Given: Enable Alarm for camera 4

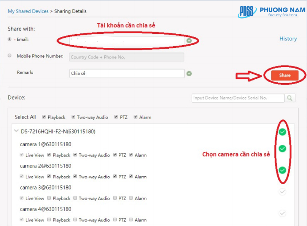Looking at the screenshot, I should point(131,220).
